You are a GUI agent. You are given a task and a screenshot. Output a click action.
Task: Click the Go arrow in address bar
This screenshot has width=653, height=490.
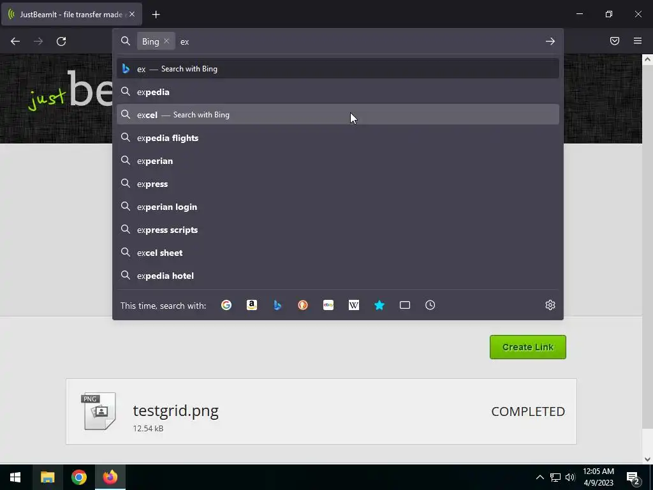(x=550, y=41)
